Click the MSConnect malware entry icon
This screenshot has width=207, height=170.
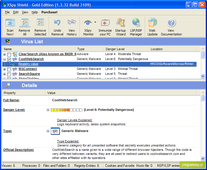coord(15,69)
